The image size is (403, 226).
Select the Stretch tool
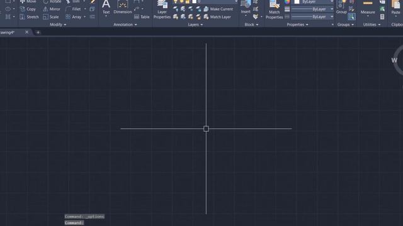[29, 17]
